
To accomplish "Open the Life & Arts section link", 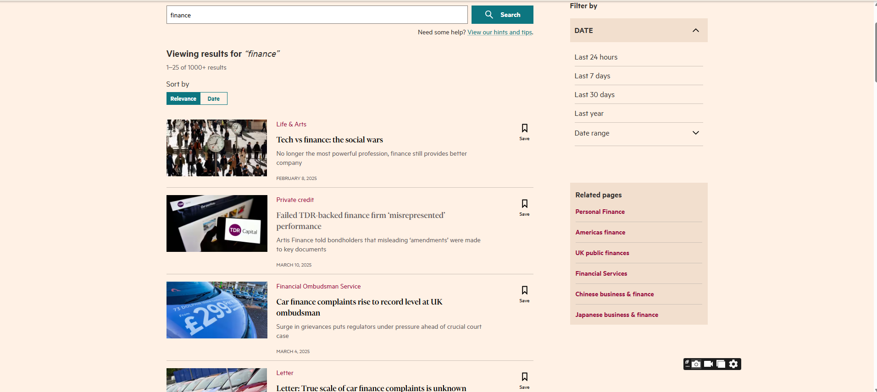I will tap(291, 125).
